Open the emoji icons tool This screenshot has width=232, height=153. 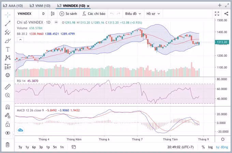[x=8, y=75]
